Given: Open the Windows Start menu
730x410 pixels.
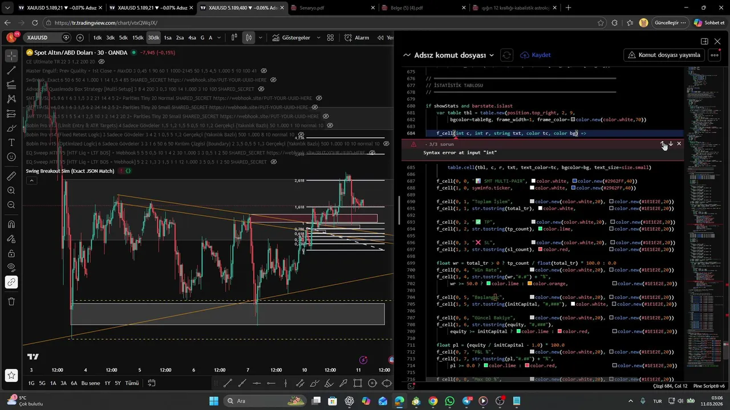Looking at the screenshot, I should click(214, 401).
